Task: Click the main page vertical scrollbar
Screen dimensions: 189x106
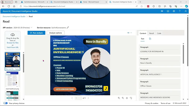Action: coord(187,41)
